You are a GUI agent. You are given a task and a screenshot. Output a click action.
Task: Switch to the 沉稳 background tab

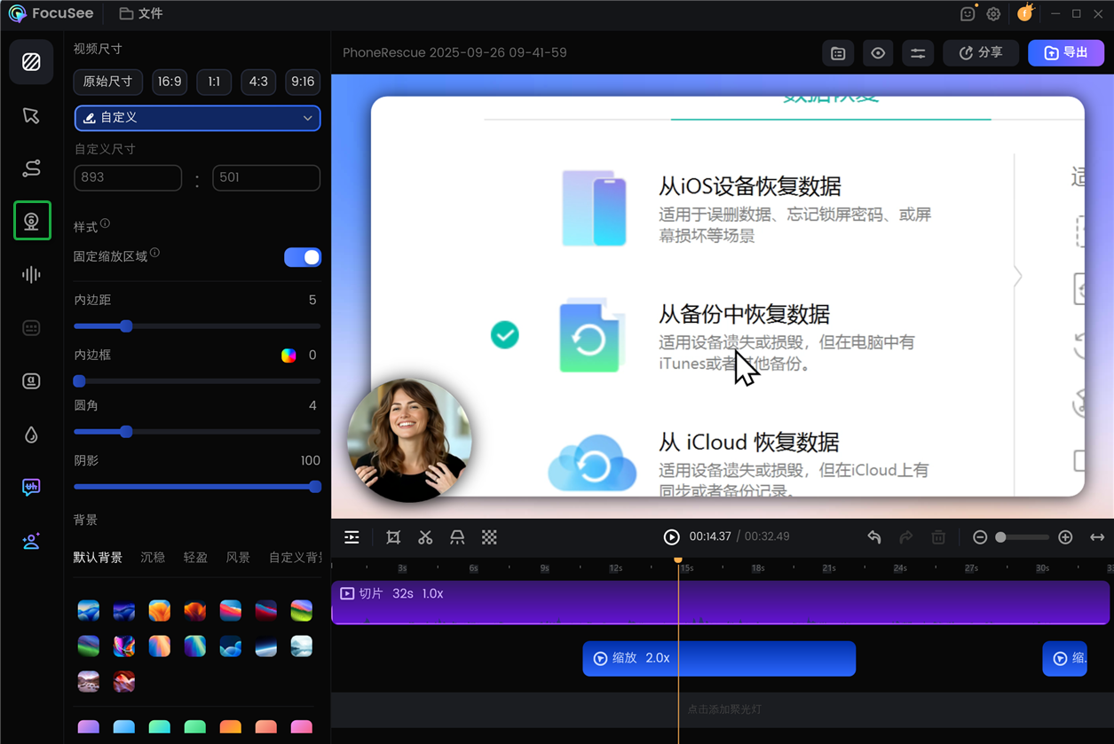click(x=153, y=558)
